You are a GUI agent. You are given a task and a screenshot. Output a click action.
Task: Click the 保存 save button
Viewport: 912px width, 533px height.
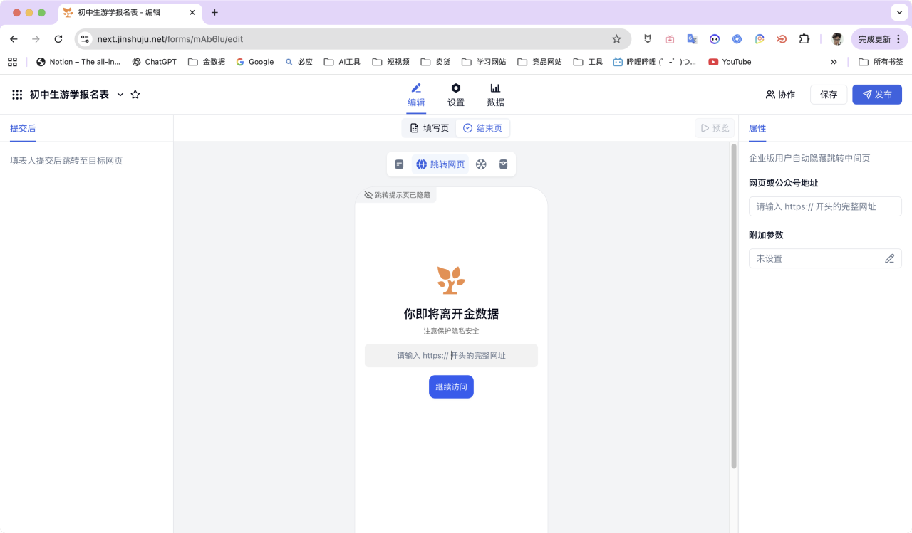tap(829, 95)
